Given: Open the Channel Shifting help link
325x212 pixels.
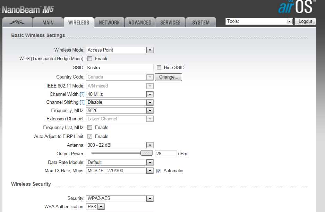Looking at the screenshot, I should coord(82,102).
